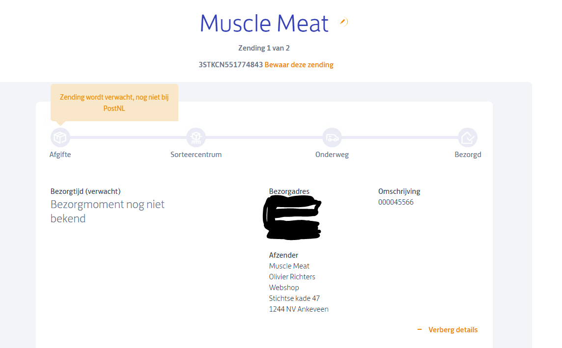Click the Muscle Meat page title
562x348 pixels.
pyautogui.click(x=264, y=24)
